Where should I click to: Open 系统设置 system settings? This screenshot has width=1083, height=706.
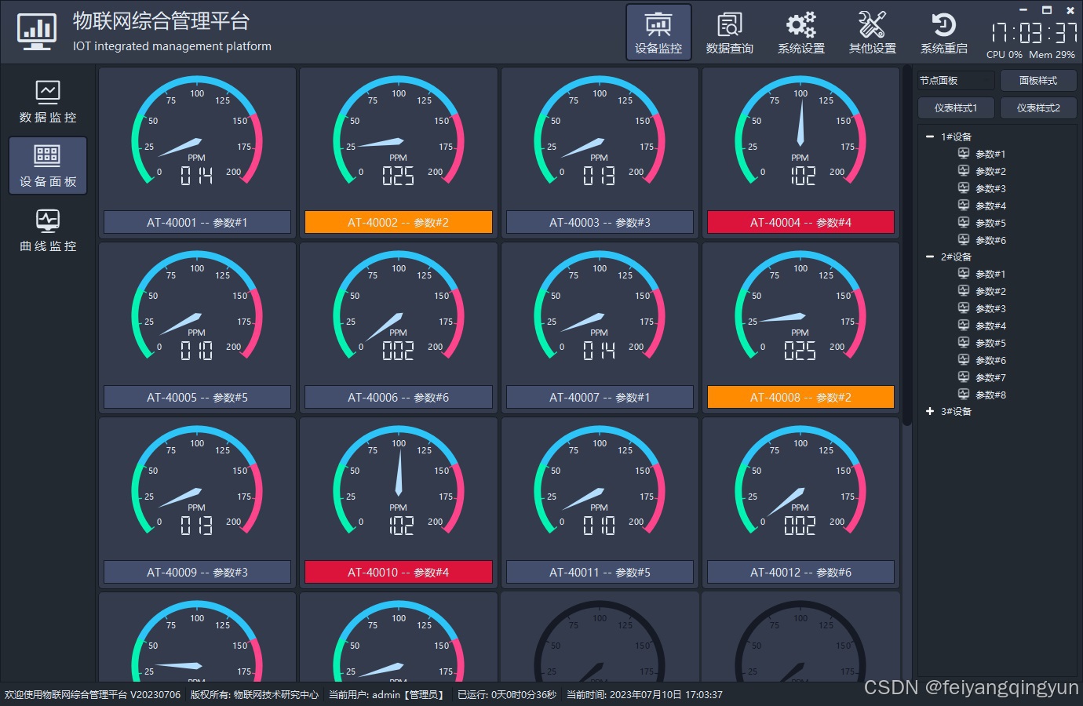(801, 32)
